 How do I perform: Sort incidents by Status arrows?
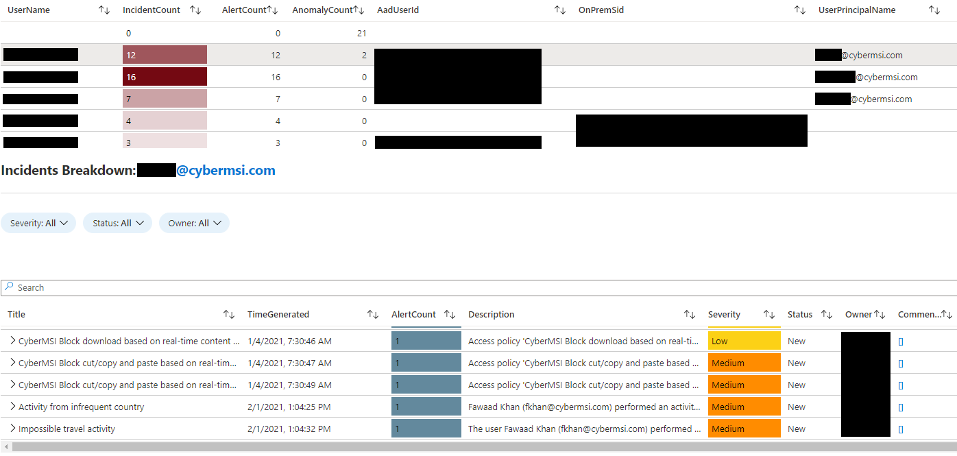[827, 315]
